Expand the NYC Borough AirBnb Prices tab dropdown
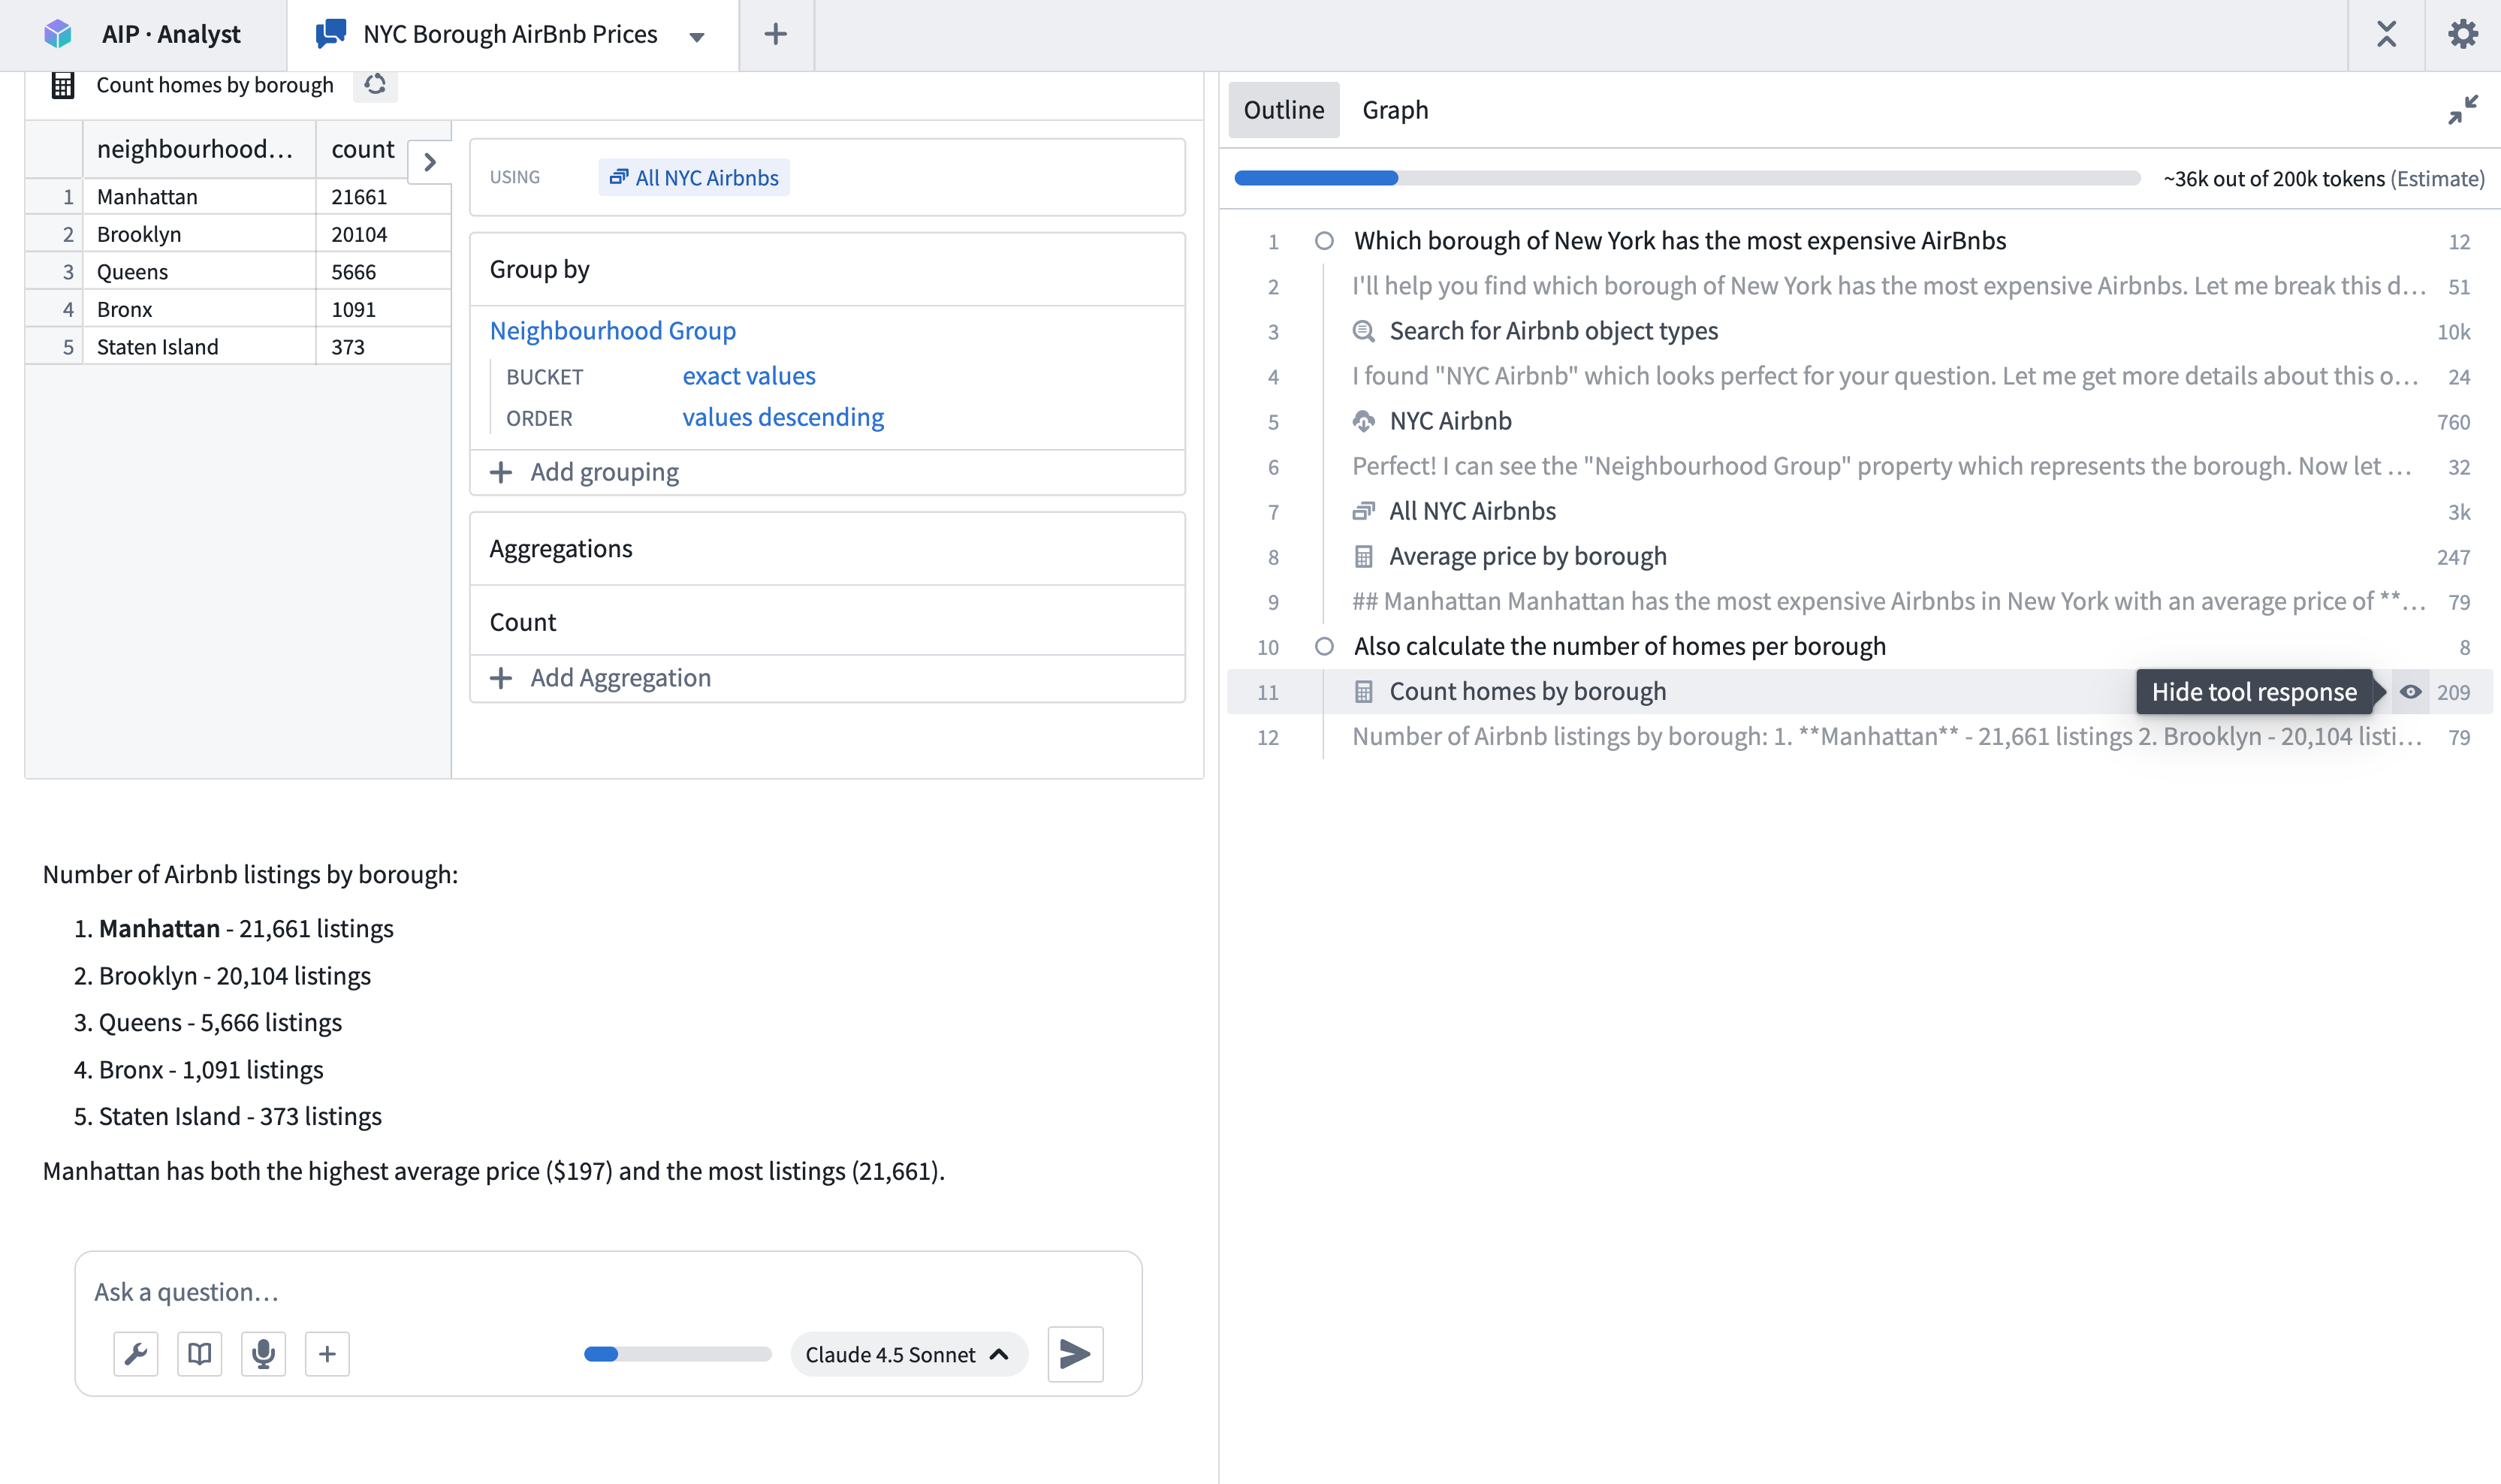This screenshot has height=1484, width=2501. (x=697, y=37)
